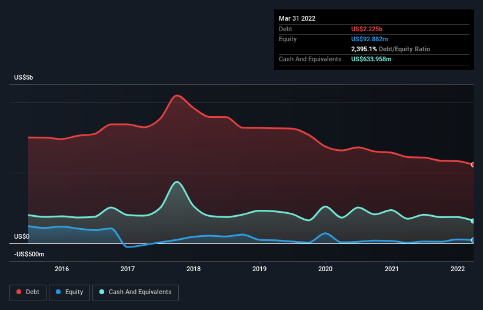
Task: Click the Cash And Equivalents tooltip label
Action: pyautogui.click(x=310, y=59)
